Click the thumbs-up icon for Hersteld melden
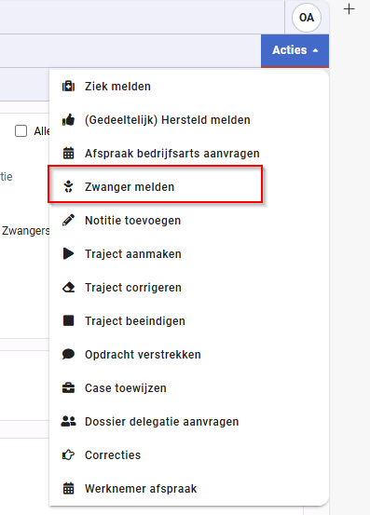Viewport: 370px width, 515px height. click(x=68, y=120)
